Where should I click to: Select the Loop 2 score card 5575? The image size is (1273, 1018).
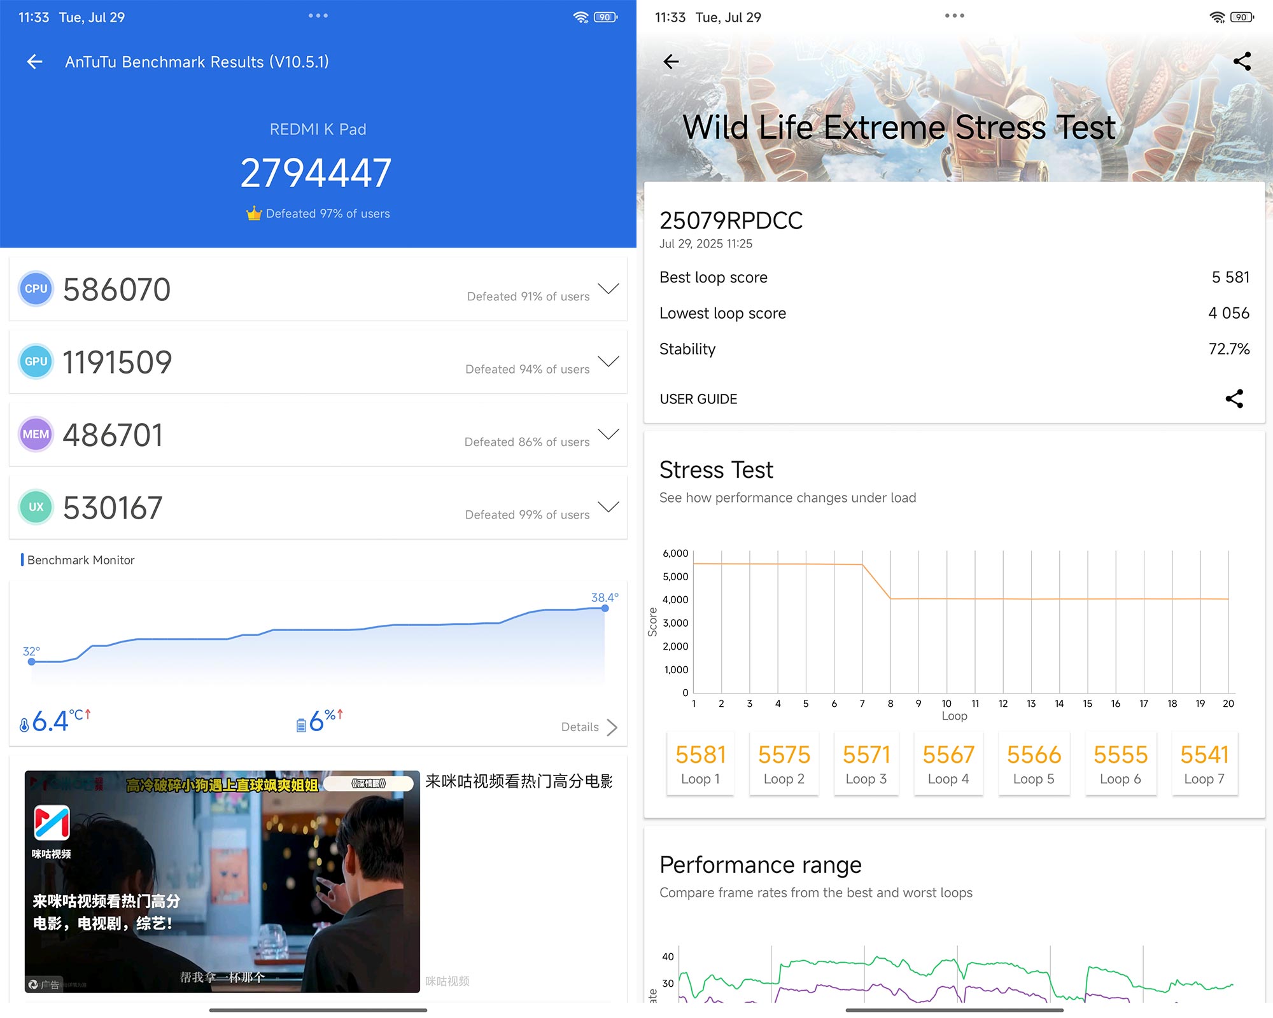point(784,763)
